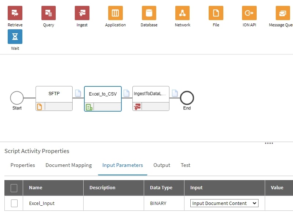Click the Excel_Input name cell
The height and width of the screenshot is (224, 293).
[x=53, y=203]
